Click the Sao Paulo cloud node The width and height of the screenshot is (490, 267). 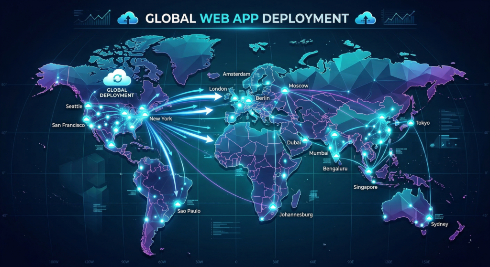coord(178,204)
